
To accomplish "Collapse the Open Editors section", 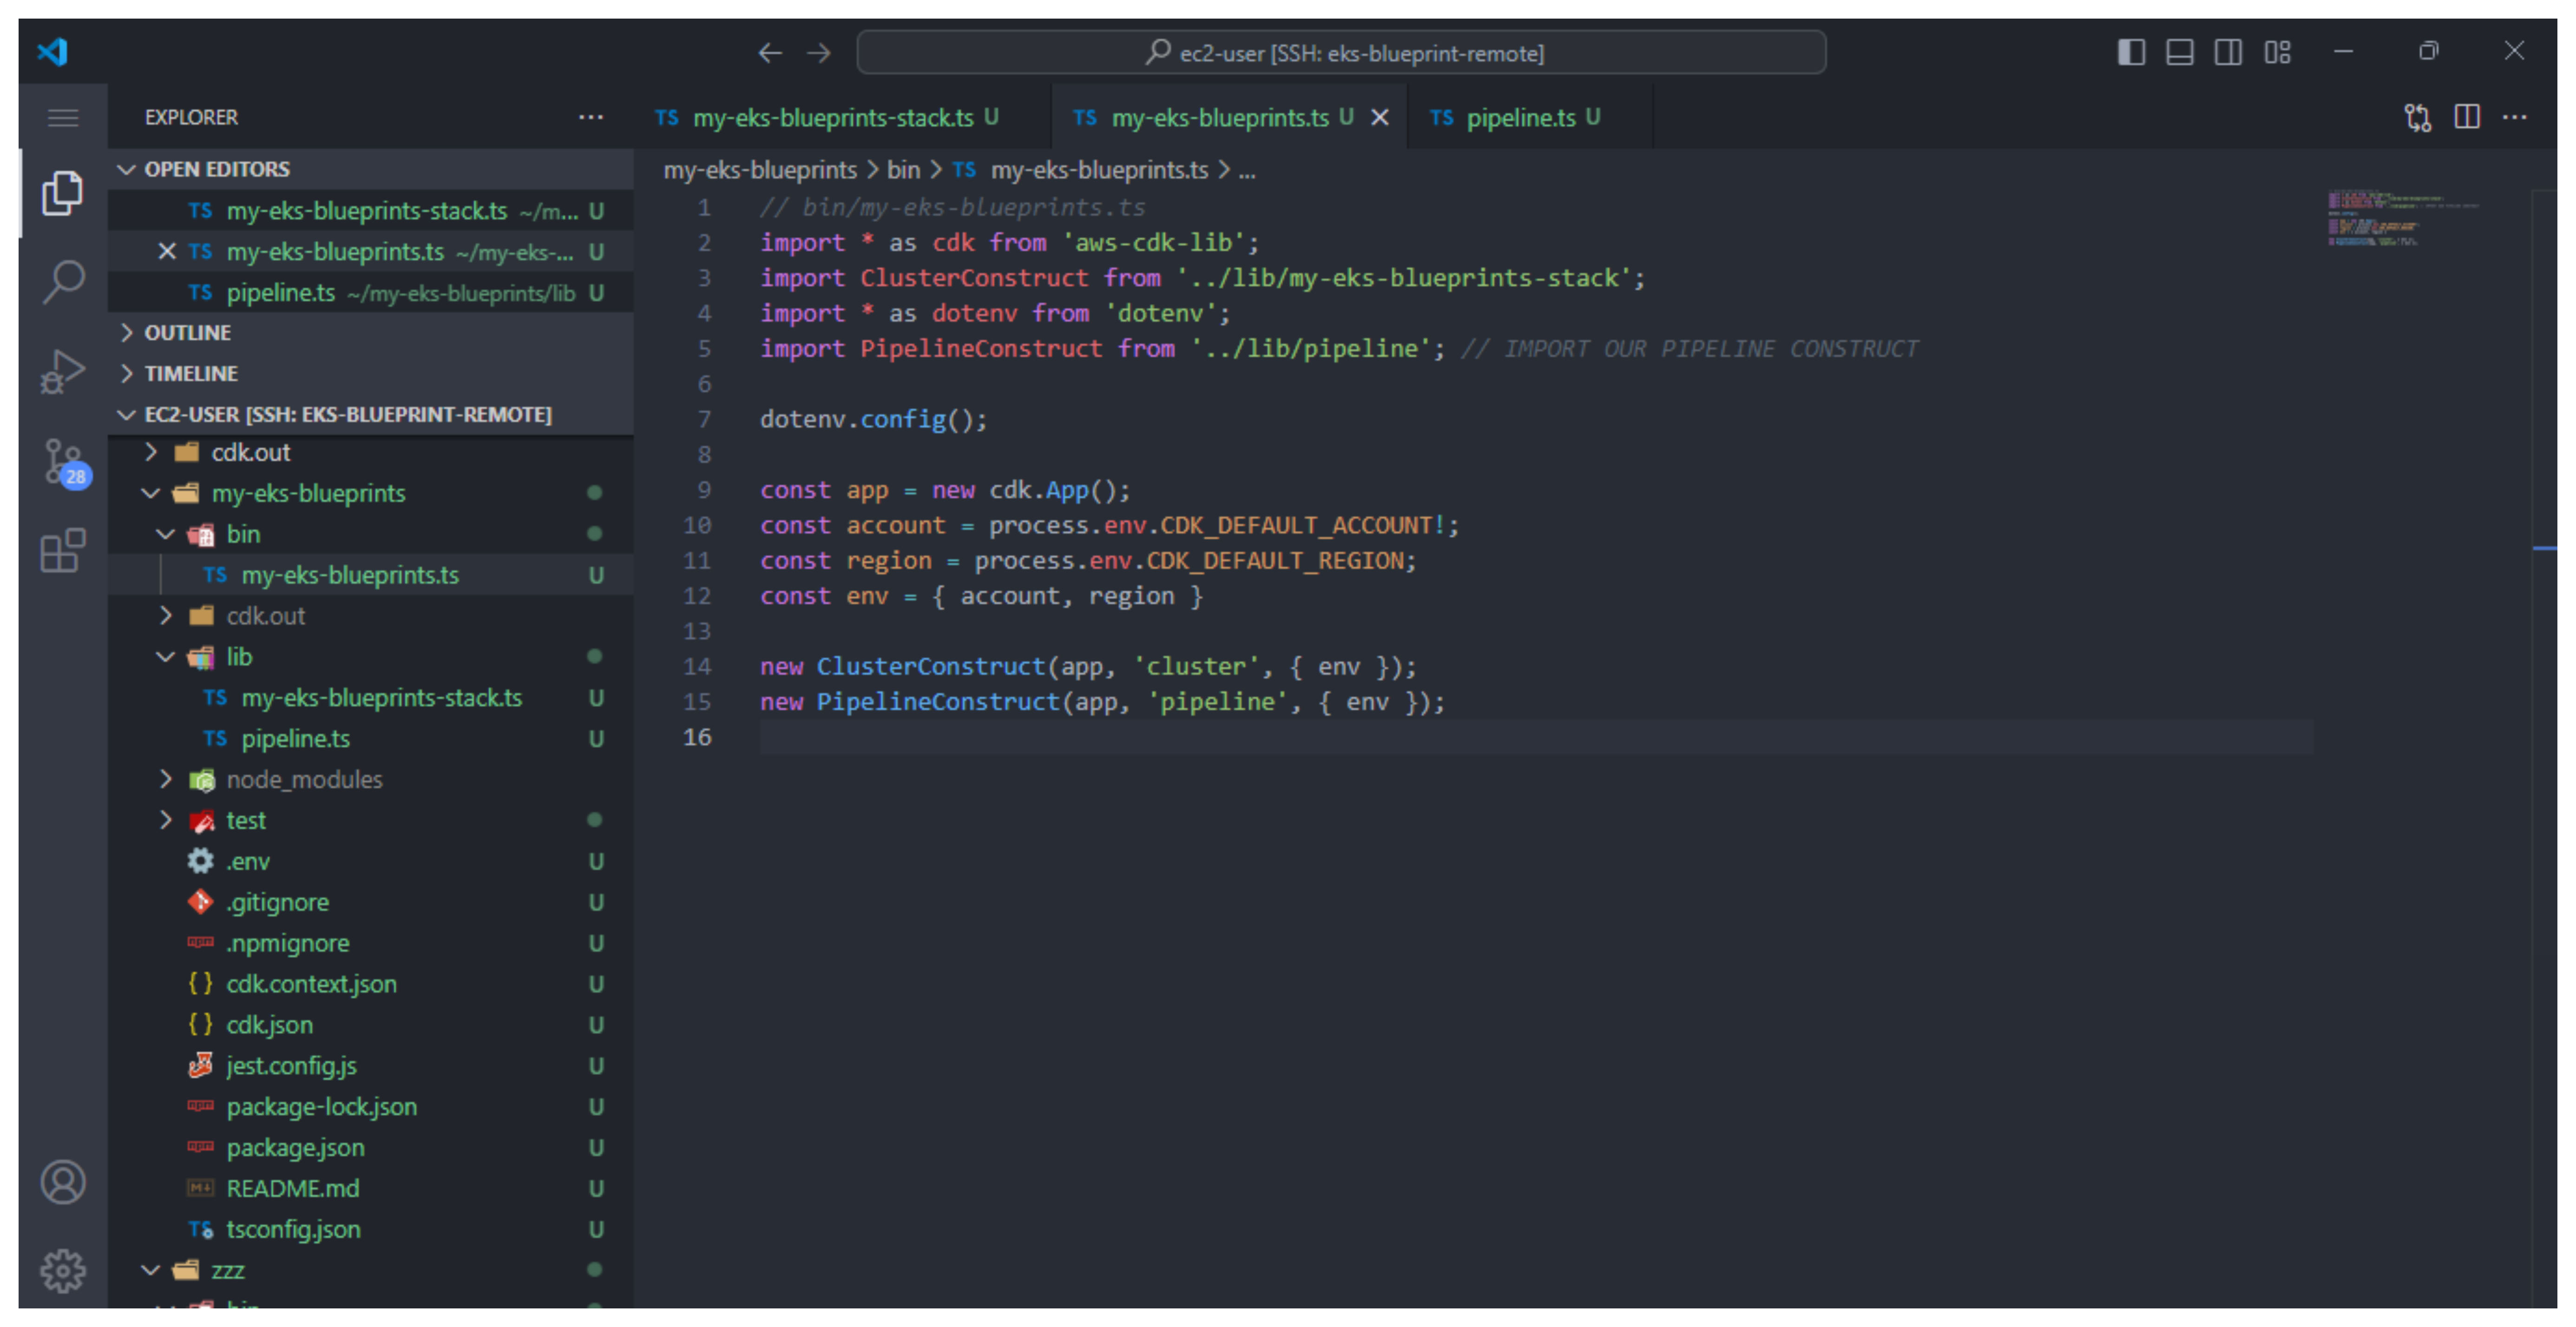I will point(371,169).
